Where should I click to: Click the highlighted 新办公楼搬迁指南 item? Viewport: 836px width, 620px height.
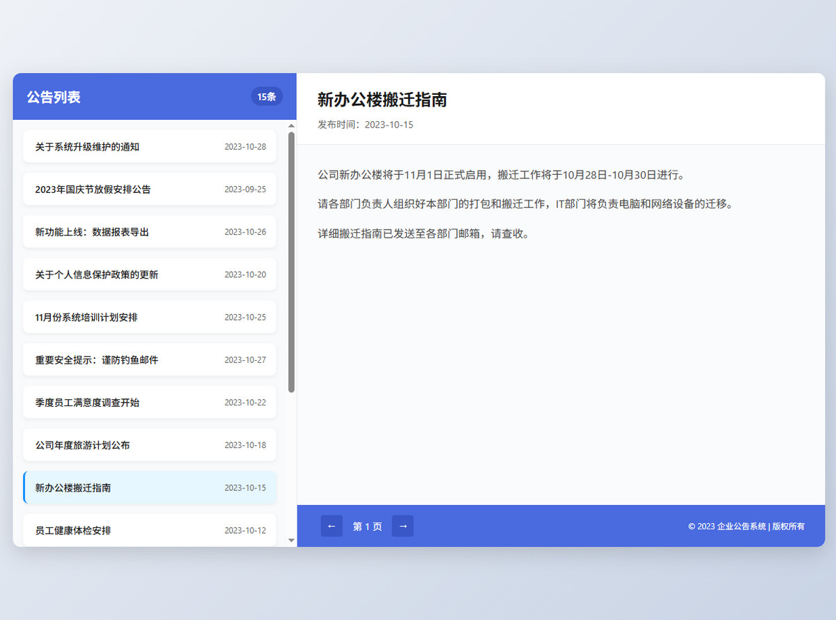tap(149, 488)
